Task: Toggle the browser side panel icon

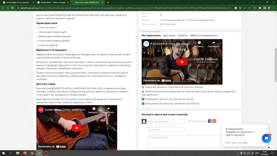Action: pos(264,8)
